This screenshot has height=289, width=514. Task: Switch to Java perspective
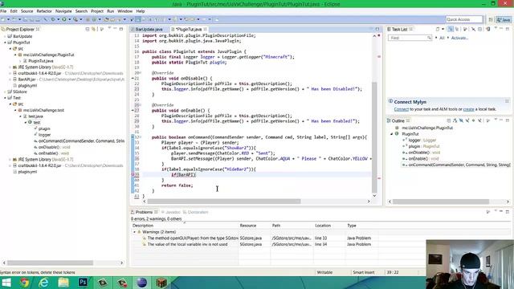click(x=504, y=19)
